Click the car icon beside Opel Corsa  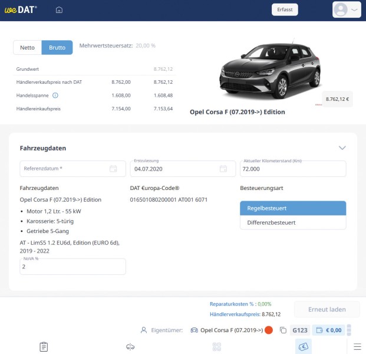click(194, 330)
